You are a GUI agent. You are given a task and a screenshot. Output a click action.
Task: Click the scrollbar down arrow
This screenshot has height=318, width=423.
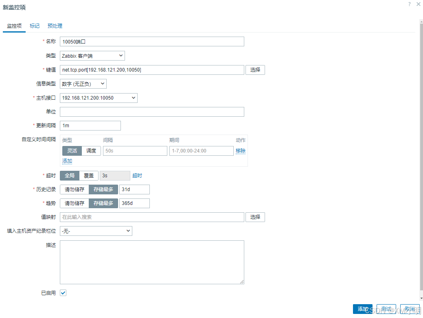(x=421, y=298)
